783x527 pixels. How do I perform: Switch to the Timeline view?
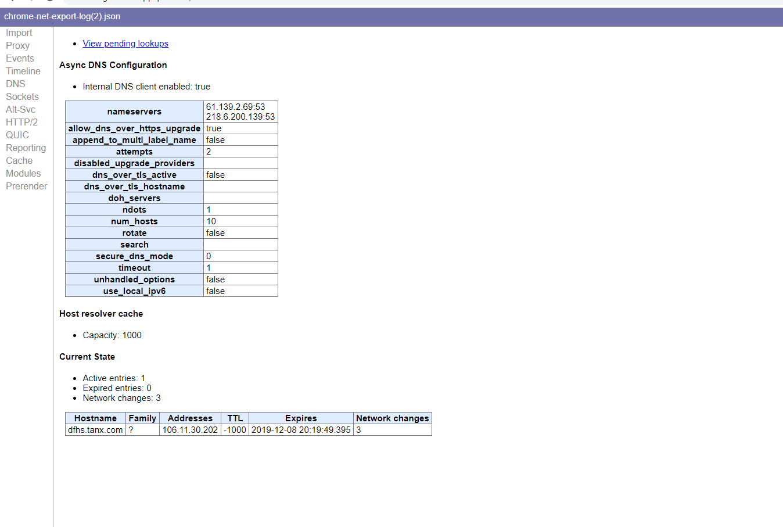coord(23,71)
